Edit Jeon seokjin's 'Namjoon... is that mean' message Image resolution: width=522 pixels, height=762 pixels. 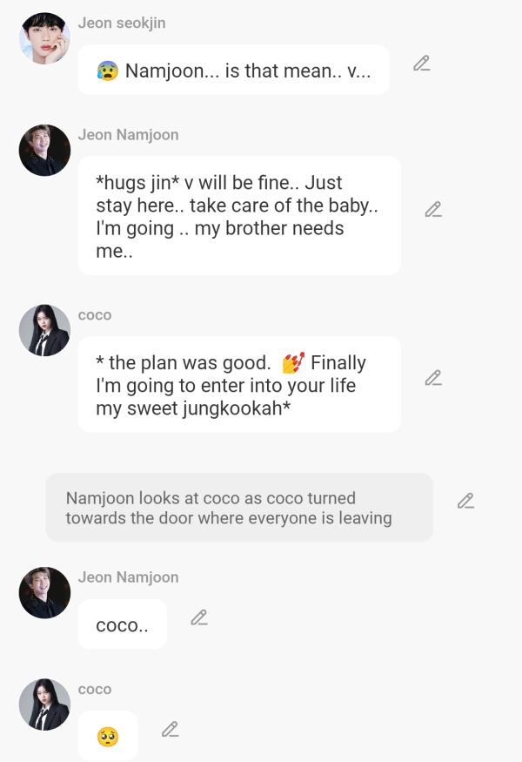421,64
